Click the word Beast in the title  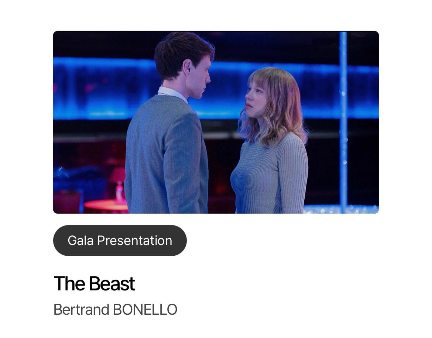click(x=112, y=284)
